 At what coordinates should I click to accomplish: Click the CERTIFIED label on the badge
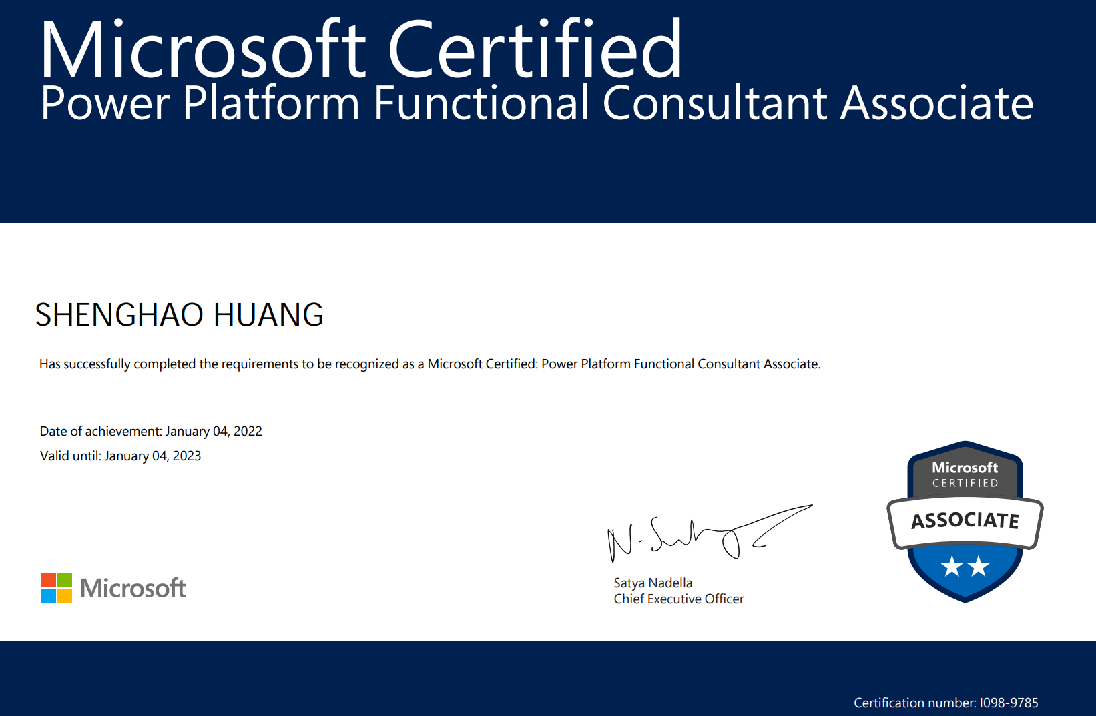965,482
